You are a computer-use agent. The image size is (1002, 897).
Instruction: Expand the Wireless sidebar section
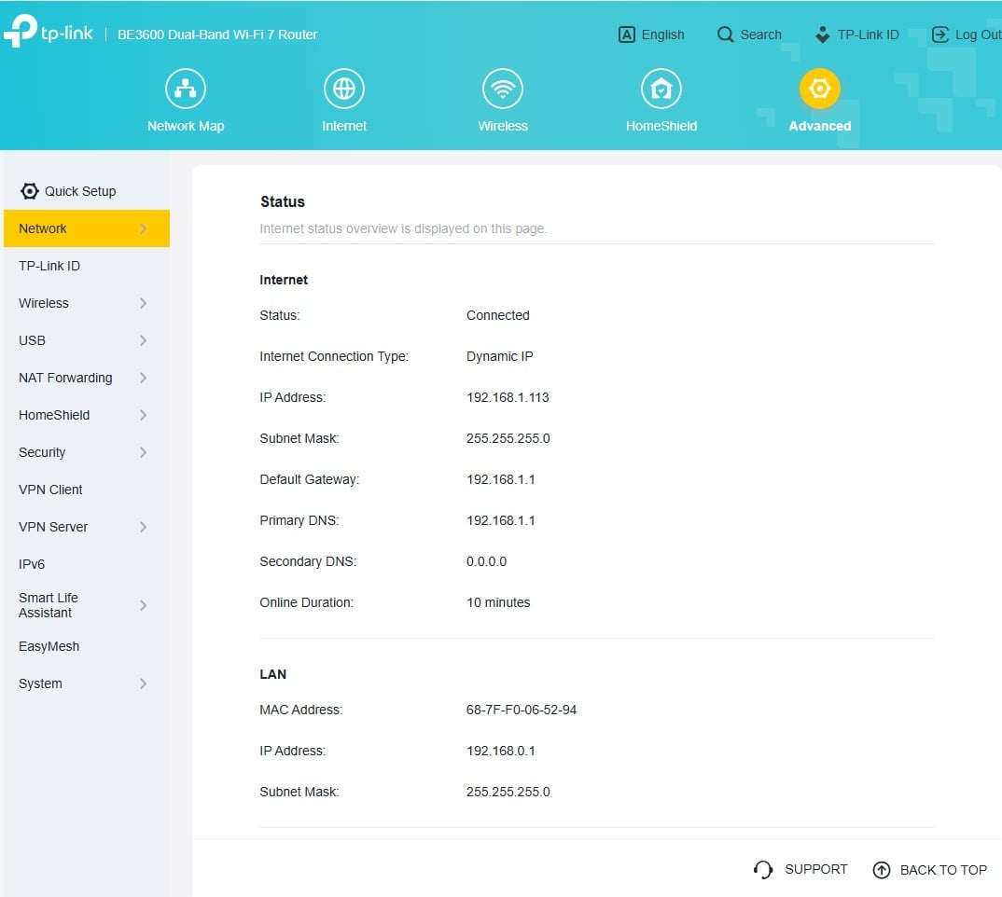(84, 303)
